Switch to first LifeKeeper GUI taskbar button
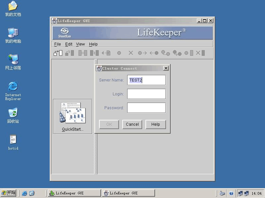This screenshot has height=198, width=265. 74,193
